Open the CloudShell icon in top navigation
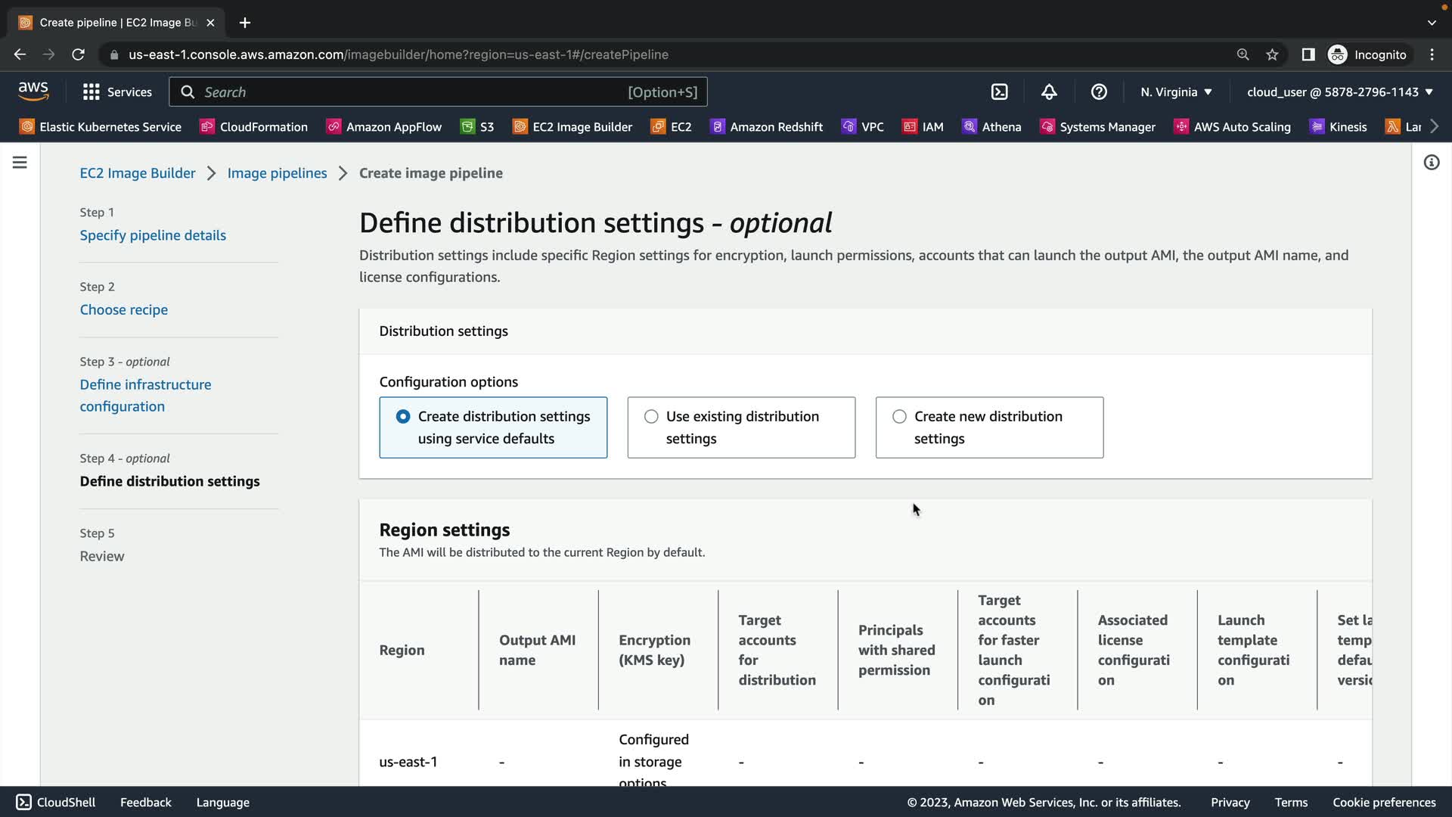Screen dimensions: 1452x817 [999, 92]
